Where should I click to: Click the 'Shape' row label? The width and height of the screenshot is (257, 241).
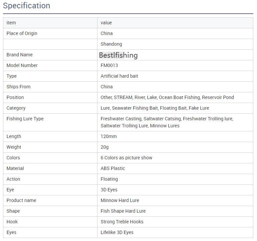13,211
